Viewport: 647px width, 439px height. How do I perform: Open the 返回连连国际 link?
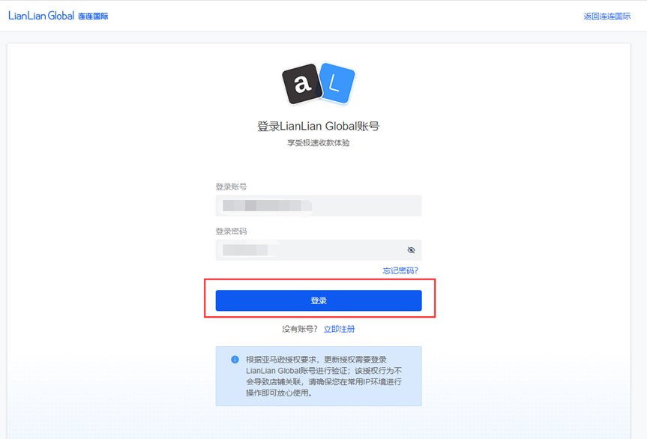click(x=607, y=16)
